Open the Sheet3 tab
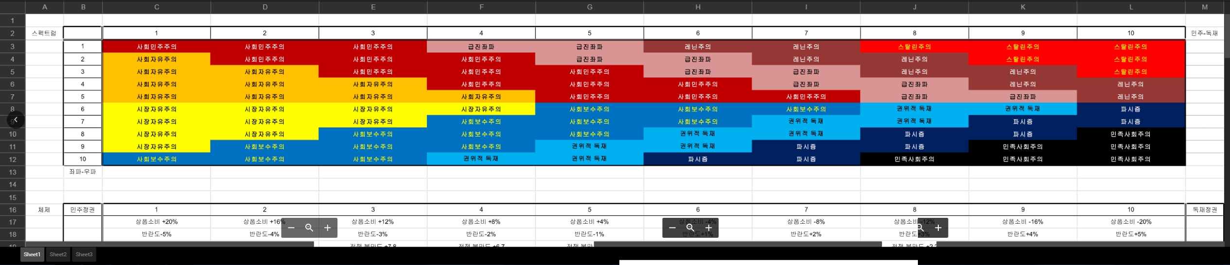Image resolution: width=1230 pixels, height=265 pixels. click(84, 254)
